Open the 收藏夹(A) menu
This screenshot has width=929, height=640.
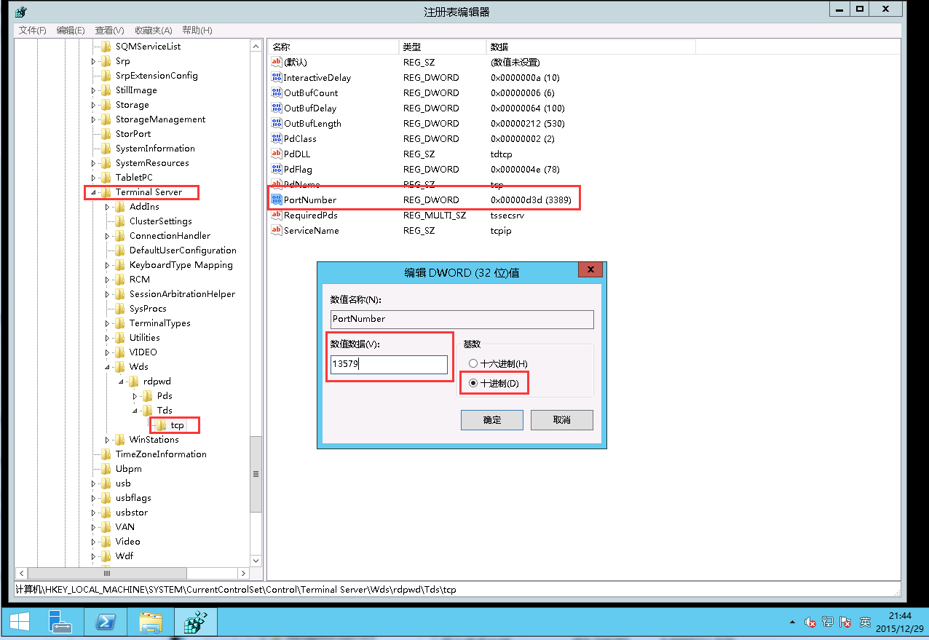[x=153, y=30]
